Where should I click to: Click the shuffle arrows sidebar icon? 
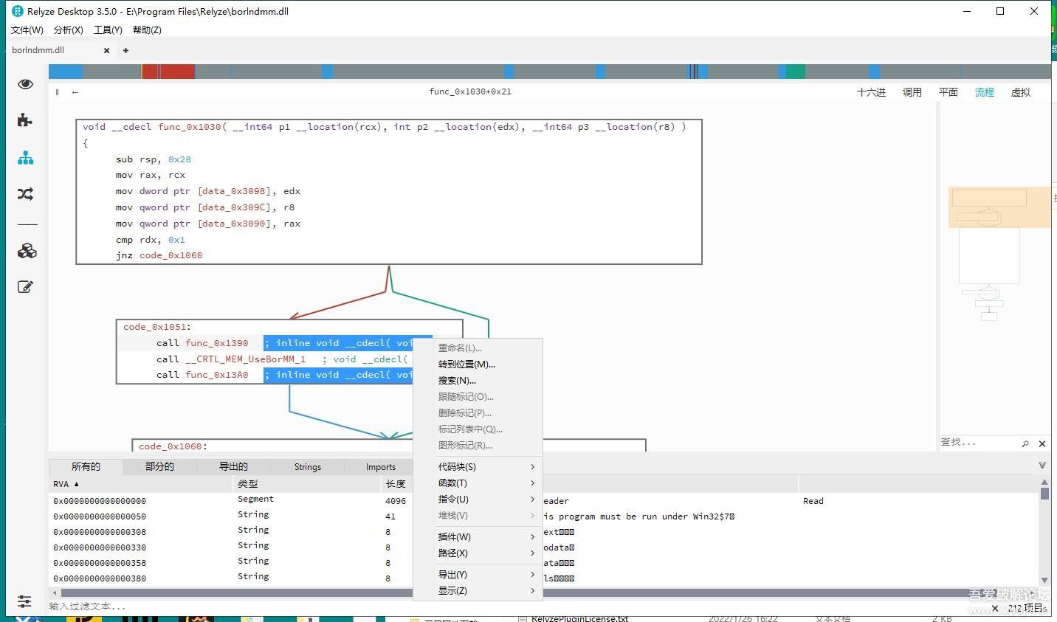point(25,194)
